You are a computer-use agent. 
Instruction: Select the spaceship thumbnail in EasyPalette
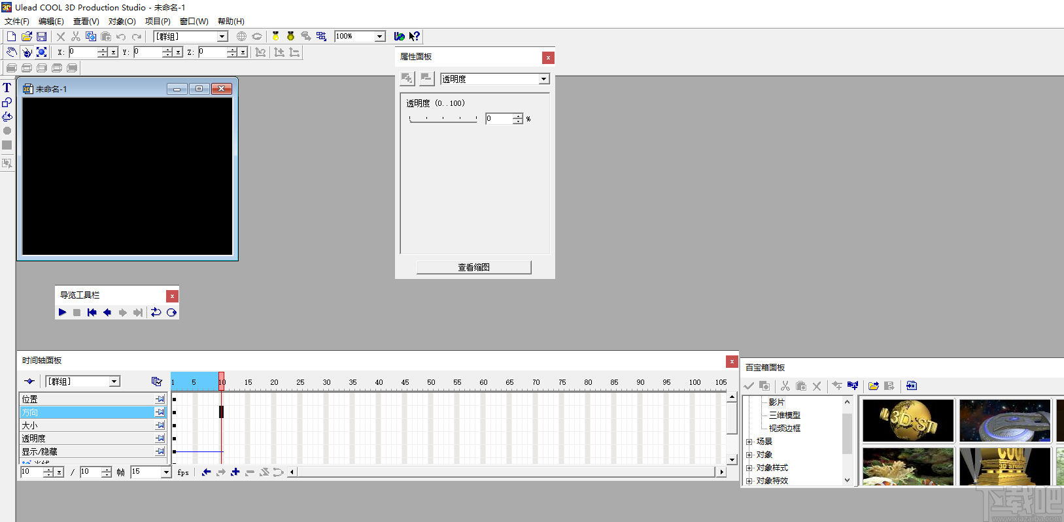pos(1004,421)
